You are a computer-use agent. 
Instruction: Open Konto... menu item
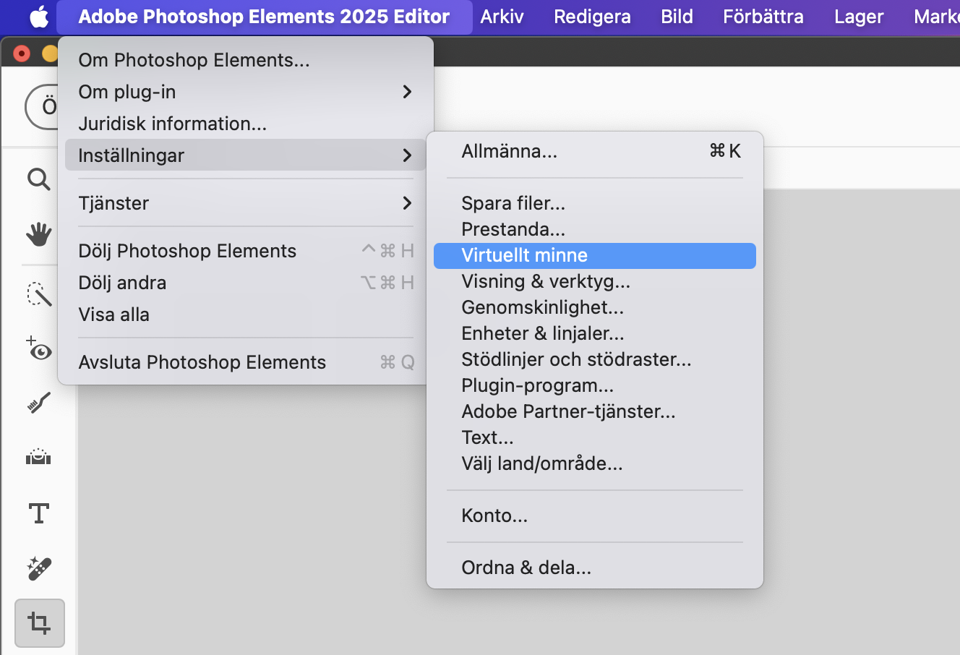[595, 515]
